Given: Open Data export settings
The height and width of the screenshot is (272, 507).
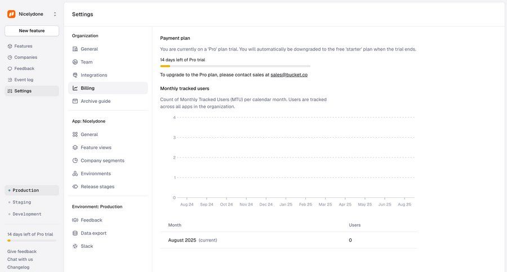Looking at the screenshot, I should point(108,233).
